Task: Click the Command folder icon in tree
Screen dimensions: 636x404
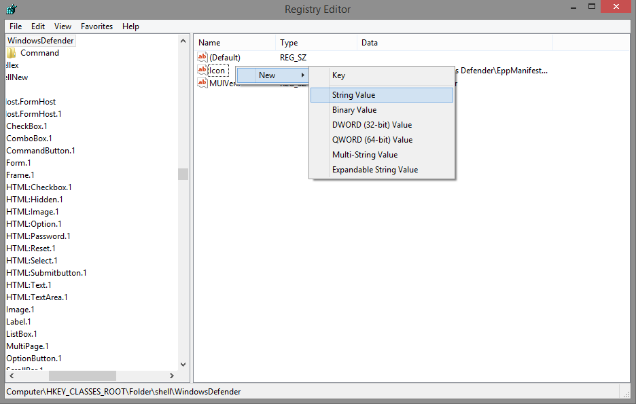Action: (x=12, y=53)
